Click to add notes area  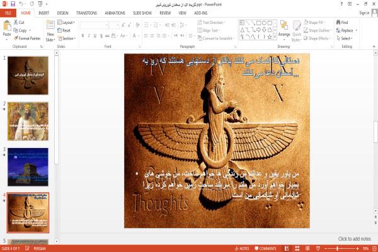(354, 239)
